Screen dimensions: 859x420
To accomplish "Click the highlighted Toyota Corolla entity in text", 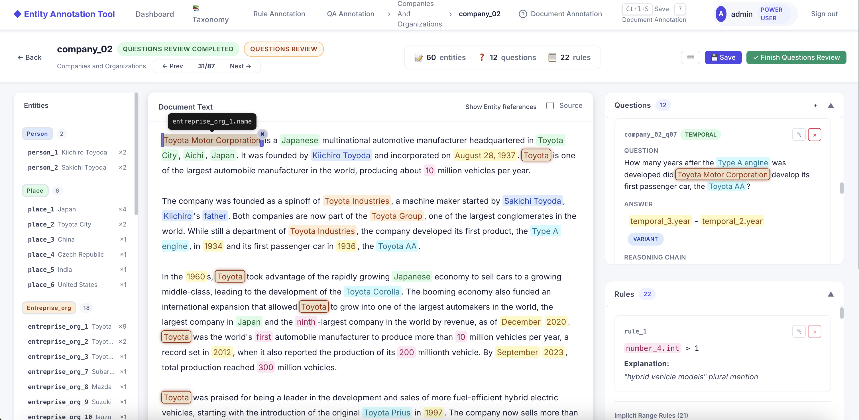I will [372, 292].
